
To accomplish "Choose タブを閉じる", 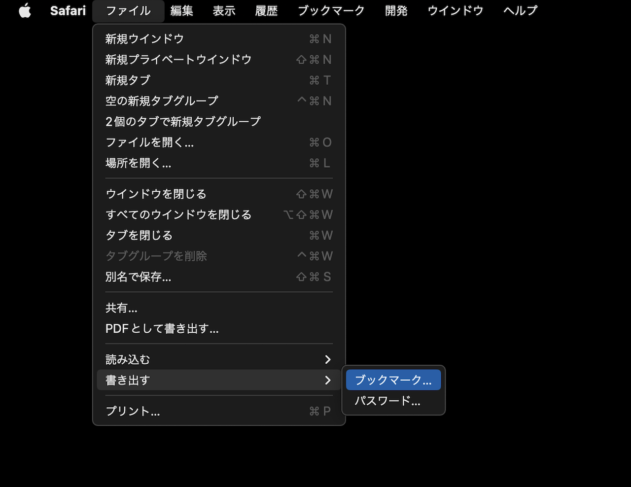I will [x=219, y=236].
